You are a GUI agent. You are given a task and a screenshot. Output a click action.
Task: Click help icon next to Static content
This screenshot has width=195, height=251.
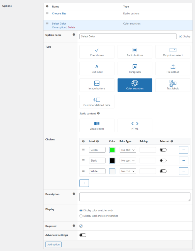point(98,113)
